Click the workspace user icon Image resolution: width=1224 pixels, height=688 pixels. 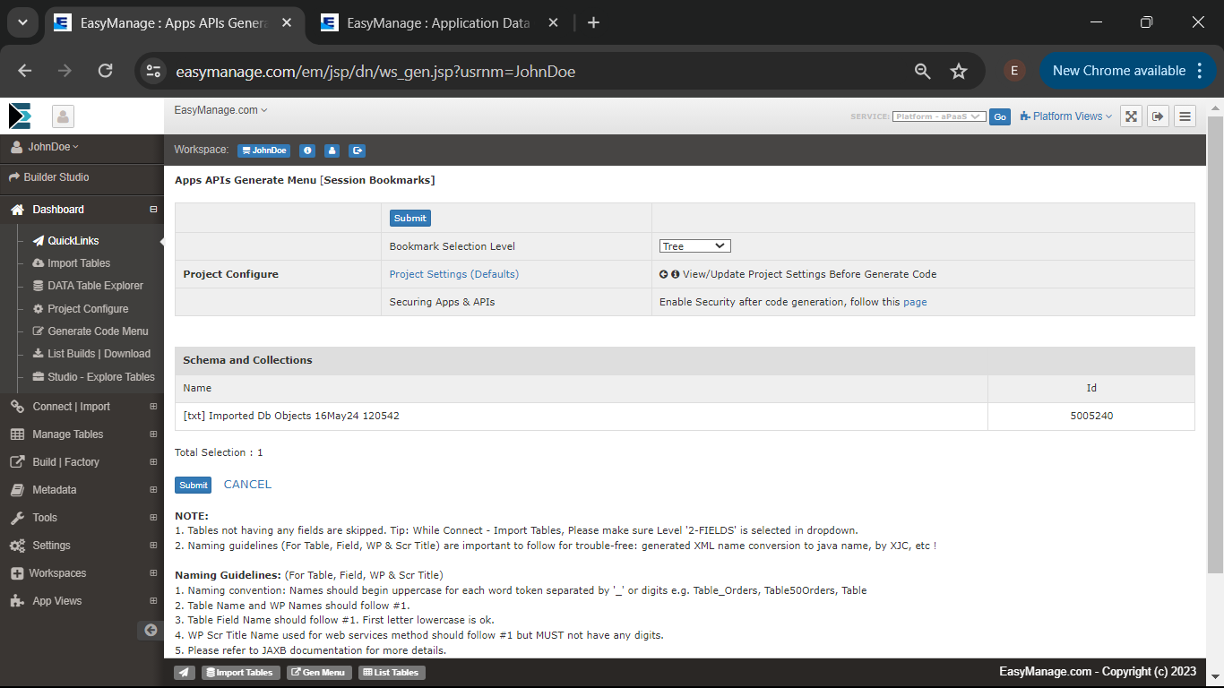coord(332,150)
